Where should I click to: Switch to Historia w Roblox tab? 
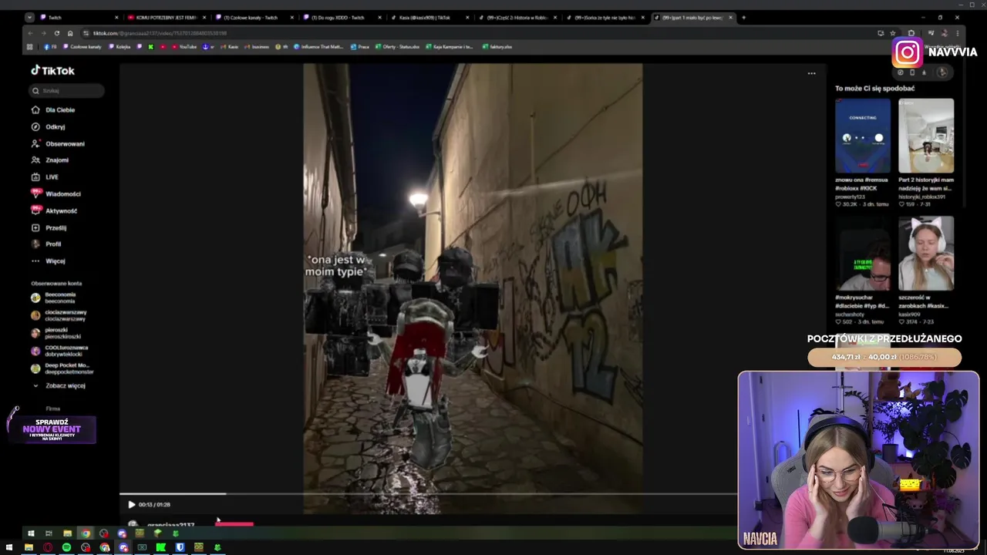point(517,17)
